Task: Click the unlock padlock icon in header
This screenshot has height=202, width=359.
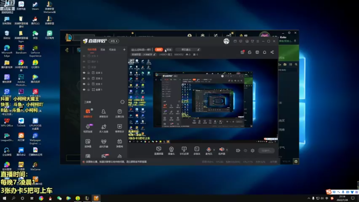Action: tap(250, 52)
